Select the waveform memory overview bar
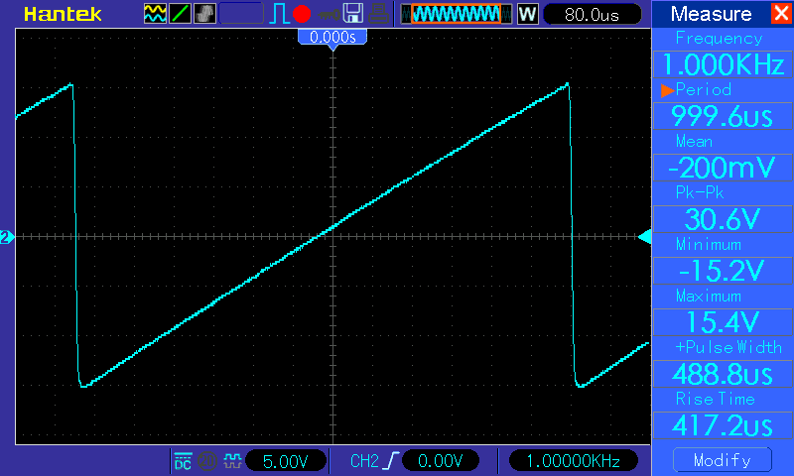This screenshot has width=794, height=476. pyautogui.click(x=457, y=14)
